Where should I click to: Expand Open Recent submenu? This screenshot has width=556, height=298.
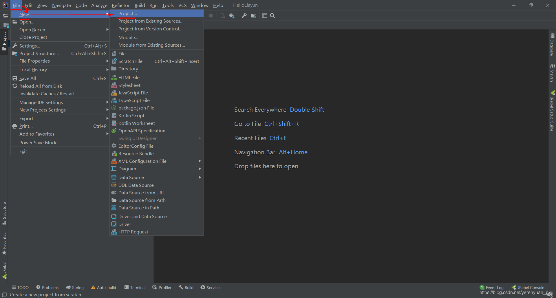point(60,30)
